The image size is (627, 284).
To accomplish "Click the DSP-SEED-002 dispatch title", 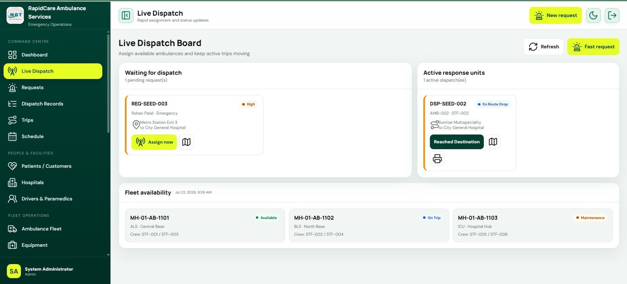I will click(448, 104).
